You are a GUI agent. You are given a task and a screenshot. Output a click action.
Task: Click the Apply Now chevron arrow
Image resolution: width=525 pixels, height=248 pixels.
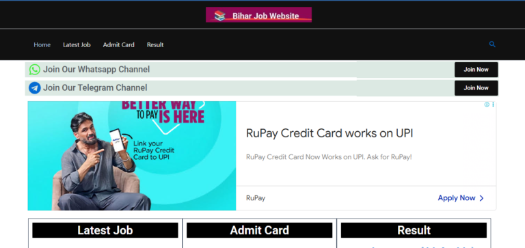point(481,198)
